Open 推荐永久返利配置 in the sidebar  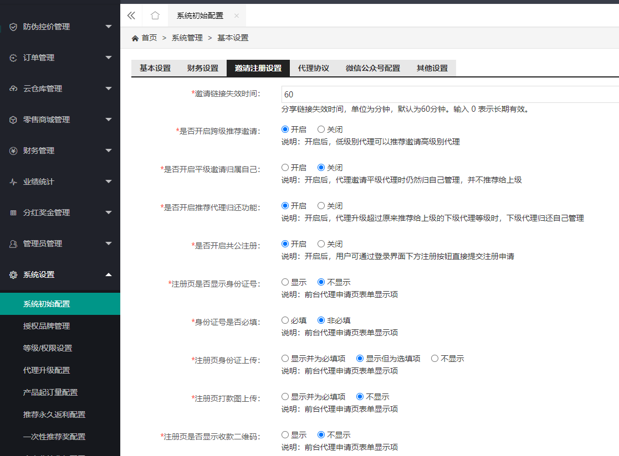pos(60,414)
